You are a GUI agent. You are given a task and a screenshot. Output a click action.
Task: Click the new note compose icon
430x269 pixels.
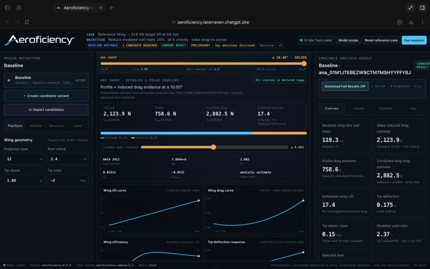click(19, 7)
